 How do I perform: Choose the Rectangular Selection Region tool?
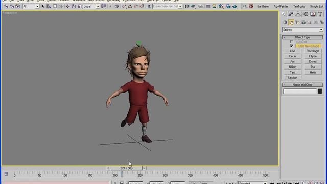coord(55,6)
